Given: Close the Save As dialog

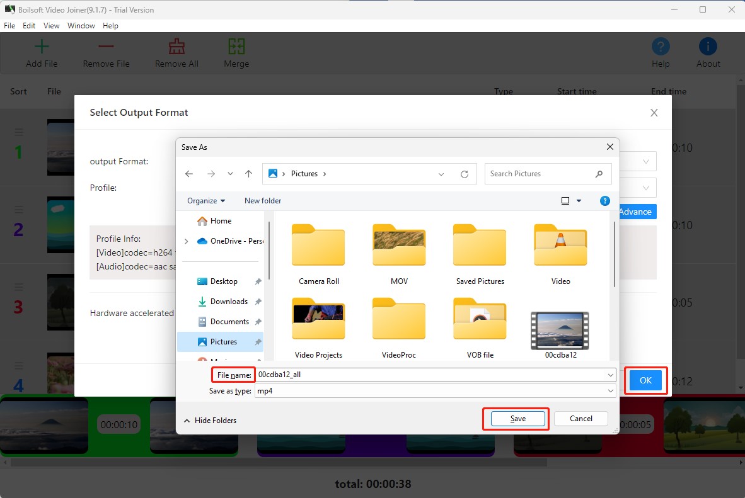Looking at the screenshot, I should [610, 147].
